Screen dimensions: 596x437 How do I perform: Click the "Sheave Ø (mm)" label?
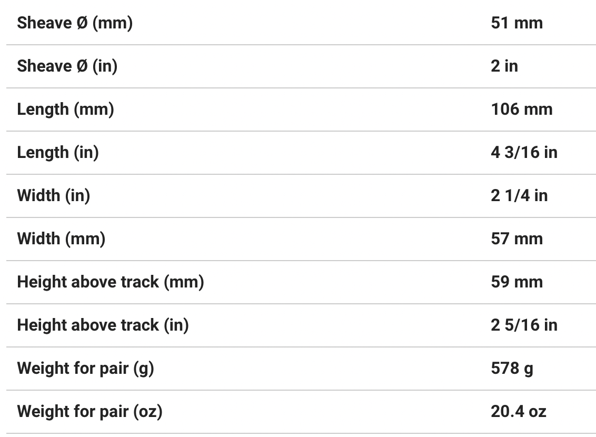click(x=75, y=23)
